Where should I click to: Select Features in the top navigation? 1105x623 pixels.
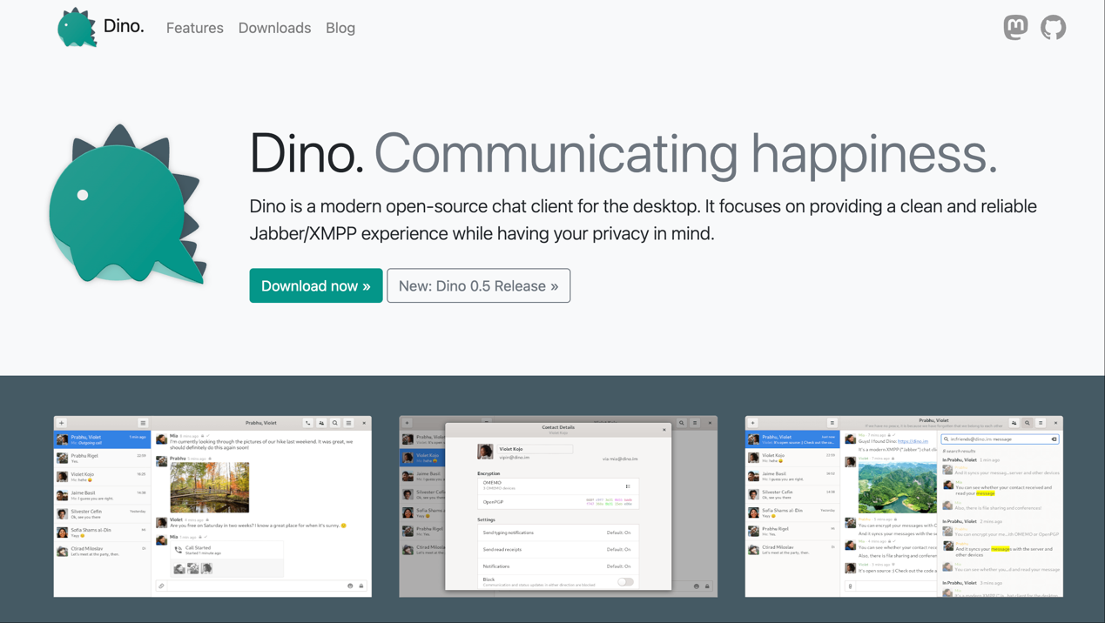tap(194, 28)
